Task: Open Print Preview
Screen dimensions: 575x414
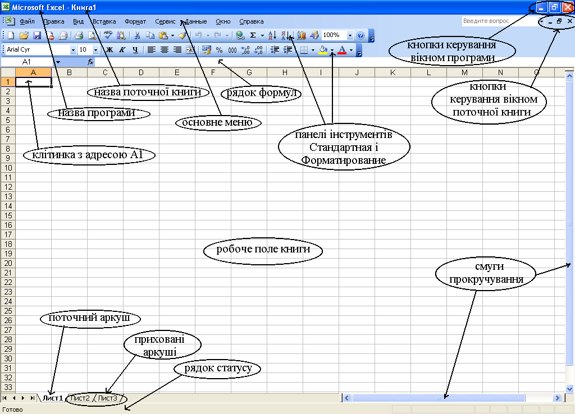Action: tap(92, 35)
